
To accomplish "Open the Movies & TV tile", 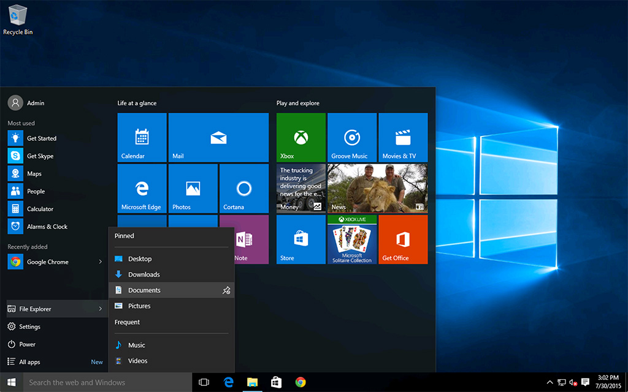I will (x=403, y=137).
